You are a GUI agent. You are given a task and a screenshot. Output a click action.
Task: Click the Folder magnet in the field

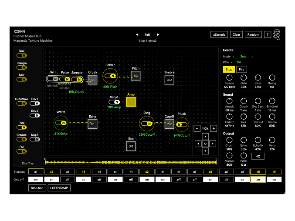pyautogui.click(x=110, y=76)
